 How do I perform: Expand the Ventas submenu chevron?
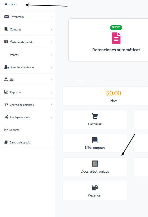click(51, 55)
